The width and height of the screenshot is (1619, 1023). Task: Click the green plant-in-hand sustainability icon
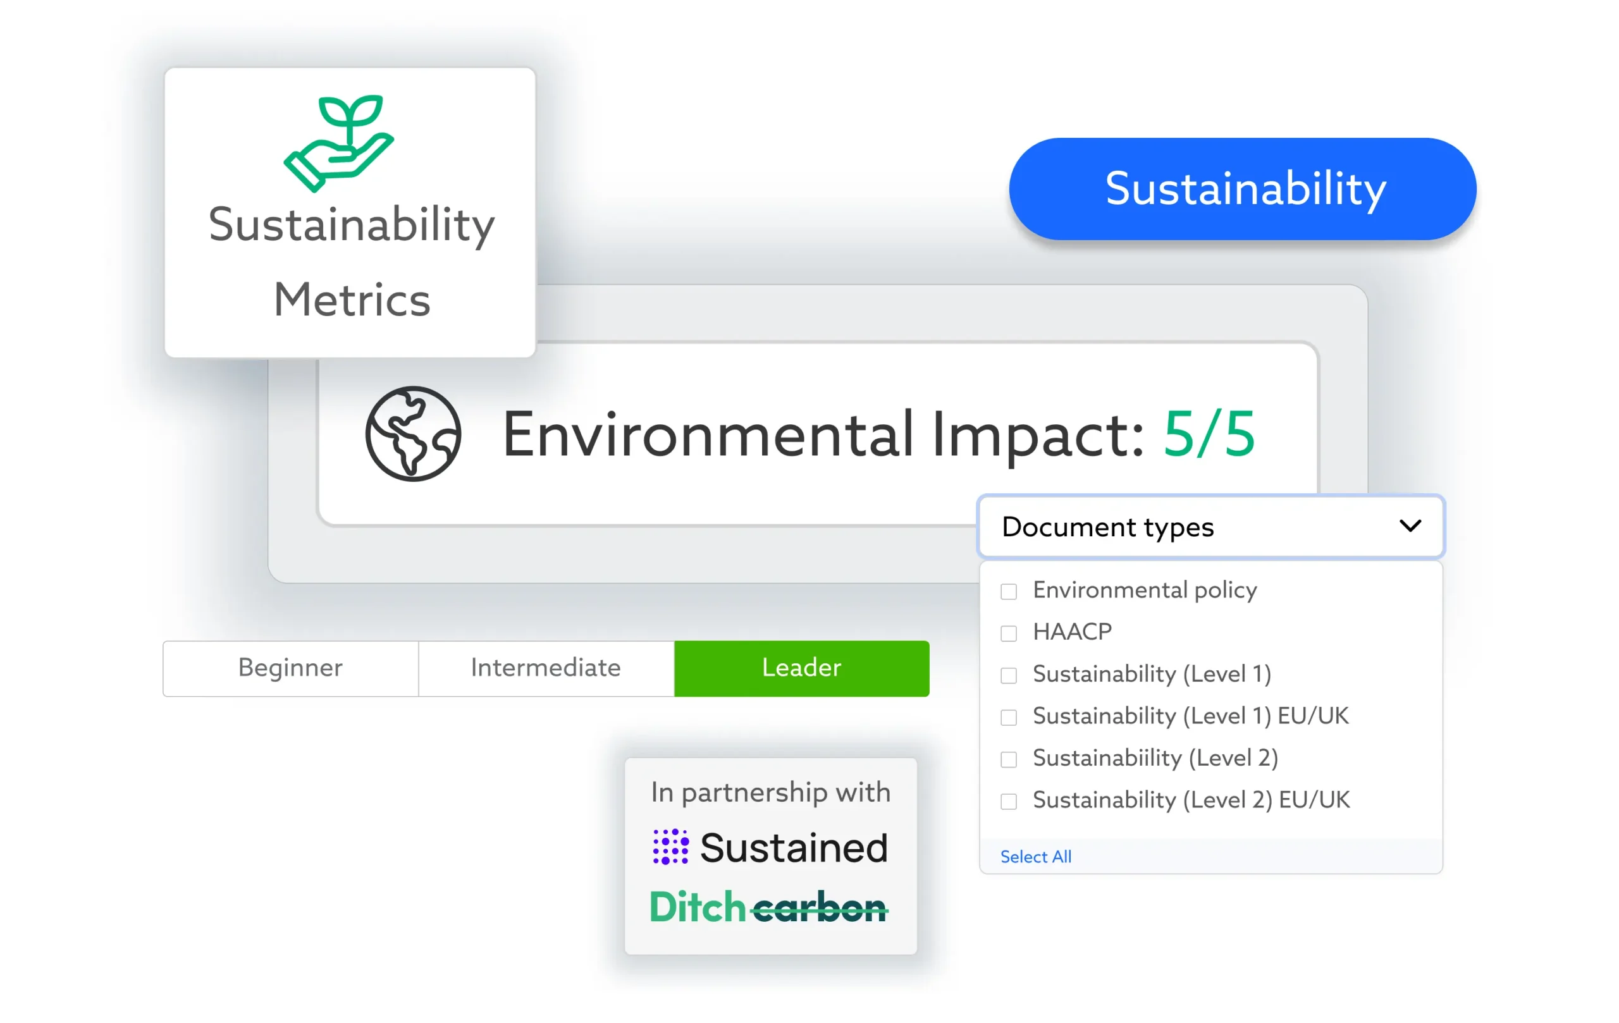tap(339, 141)
